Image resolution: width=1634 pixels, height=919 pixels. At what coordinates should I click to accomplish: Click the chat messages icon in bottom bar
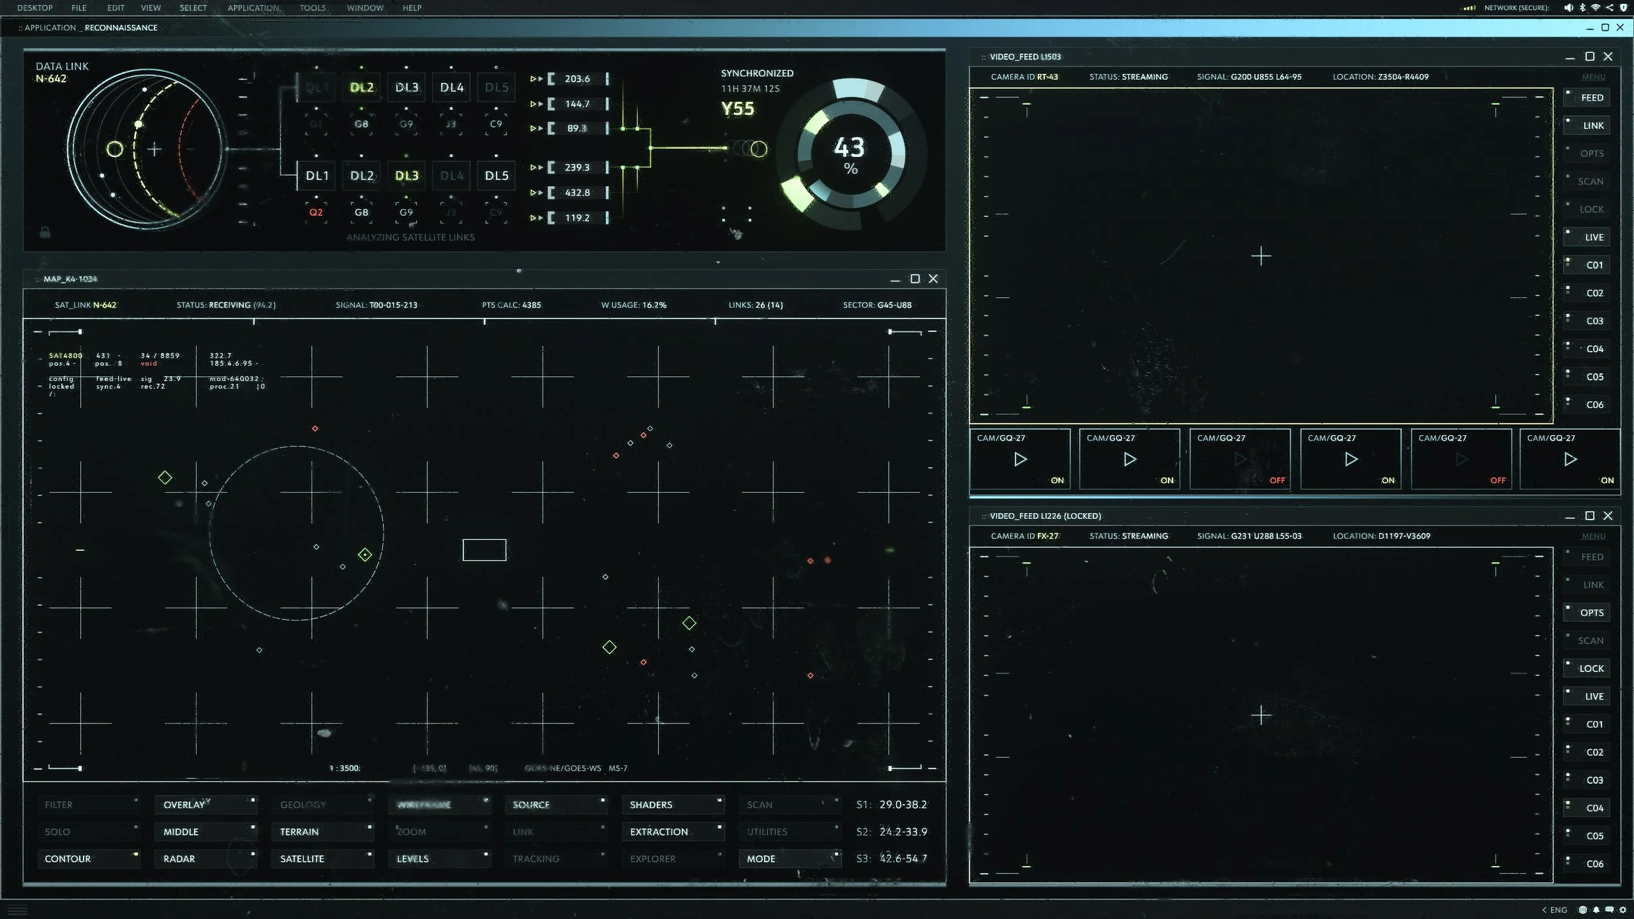coord(1609,910)
